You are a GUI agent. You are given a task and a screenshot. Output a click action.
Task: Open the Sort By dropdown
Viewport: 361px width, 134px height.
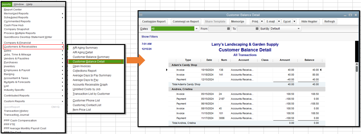[x=299, y=29]
